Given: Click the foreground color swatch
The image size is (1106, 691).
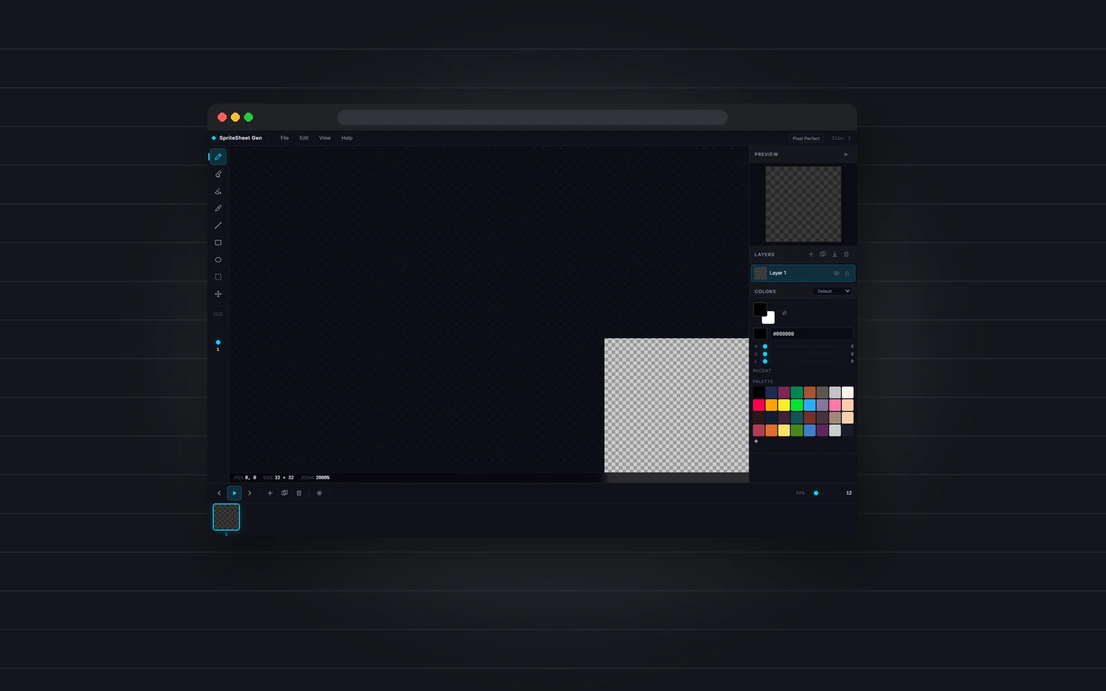Looking at the screenshot, I should tap(760, 310).
